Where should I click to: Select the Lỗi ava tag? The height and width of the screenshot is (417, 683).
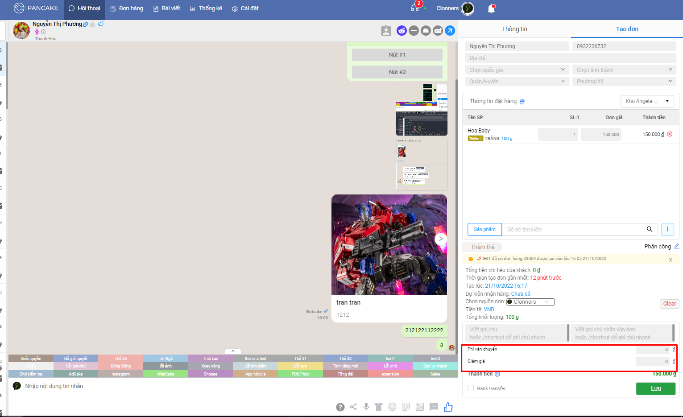point(300,366)
